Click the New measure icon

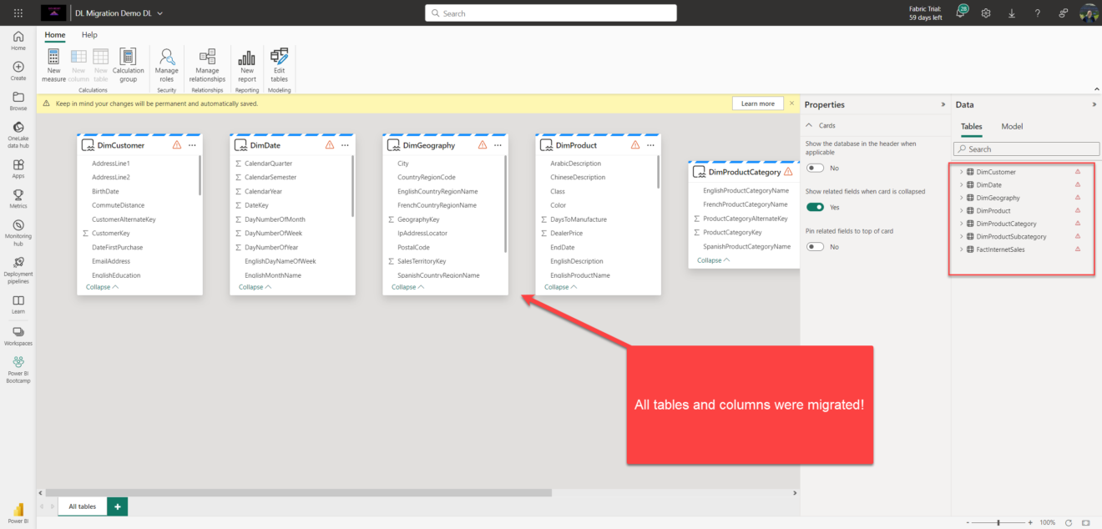click(53, 57)
